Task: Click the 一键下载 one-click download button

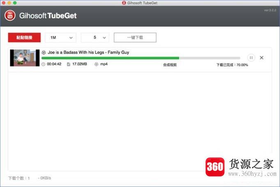Action: click(135, 37)
